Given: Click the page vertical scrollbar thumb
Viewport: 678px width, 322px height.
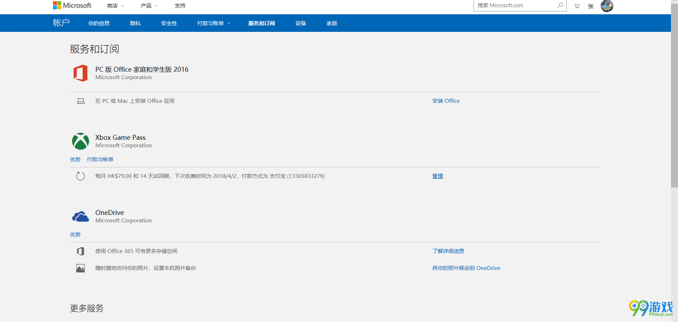Looking at the screenshot, I should pyautogui.click(x=674, y=95).
